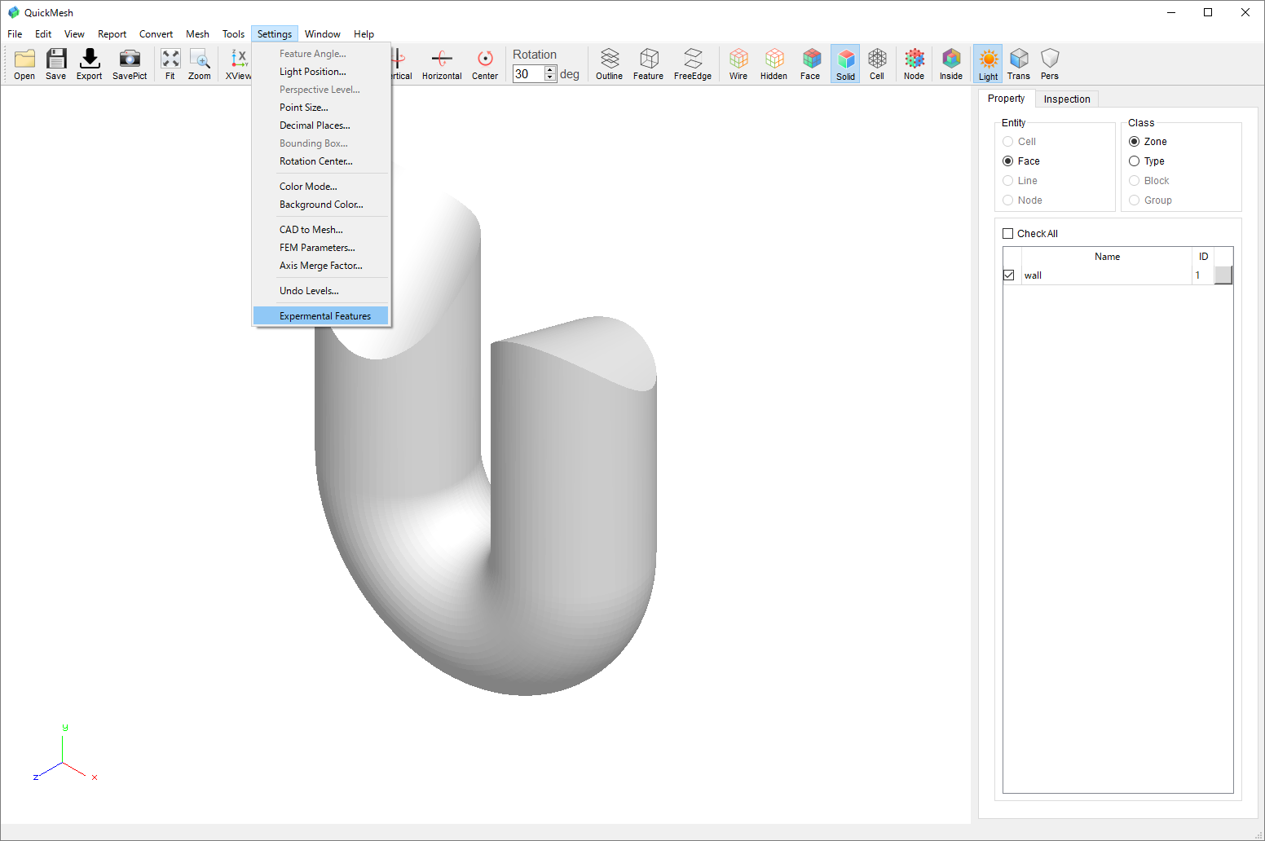Screen dimensions: 1265x841
Task: Toggle the Inside view icon
Action: 951,64
